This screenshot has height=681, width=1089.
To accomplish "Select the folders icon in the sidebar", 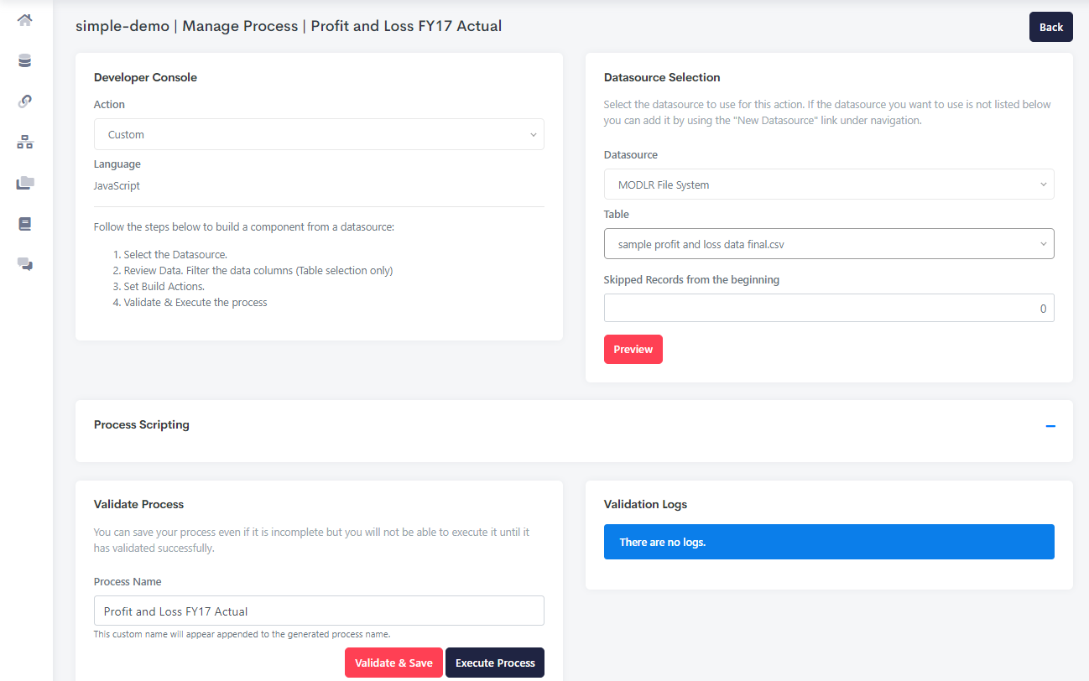I will click(x=24, y=183).
